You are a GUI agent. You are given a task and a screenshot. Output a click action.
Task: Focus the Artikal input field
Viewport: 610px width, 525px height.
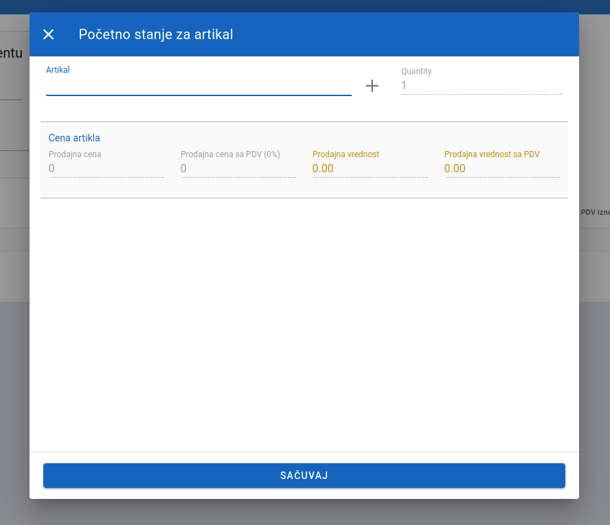click(x=198, y=86)
